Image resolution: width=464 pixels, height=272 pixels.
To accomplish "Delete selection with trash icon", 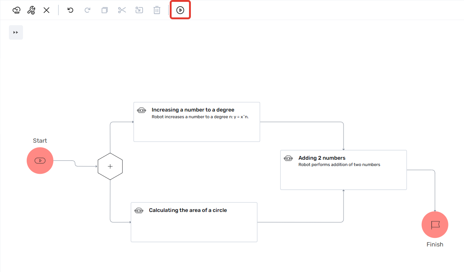I will coord(157,10).
